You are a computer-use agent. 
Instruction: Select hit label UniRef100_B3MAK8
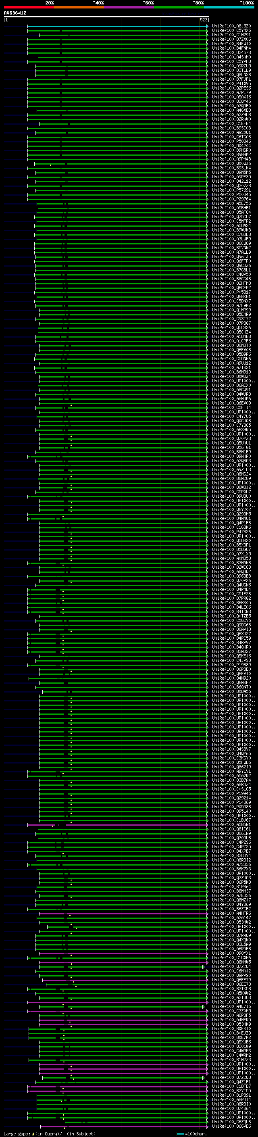[231, 563]
